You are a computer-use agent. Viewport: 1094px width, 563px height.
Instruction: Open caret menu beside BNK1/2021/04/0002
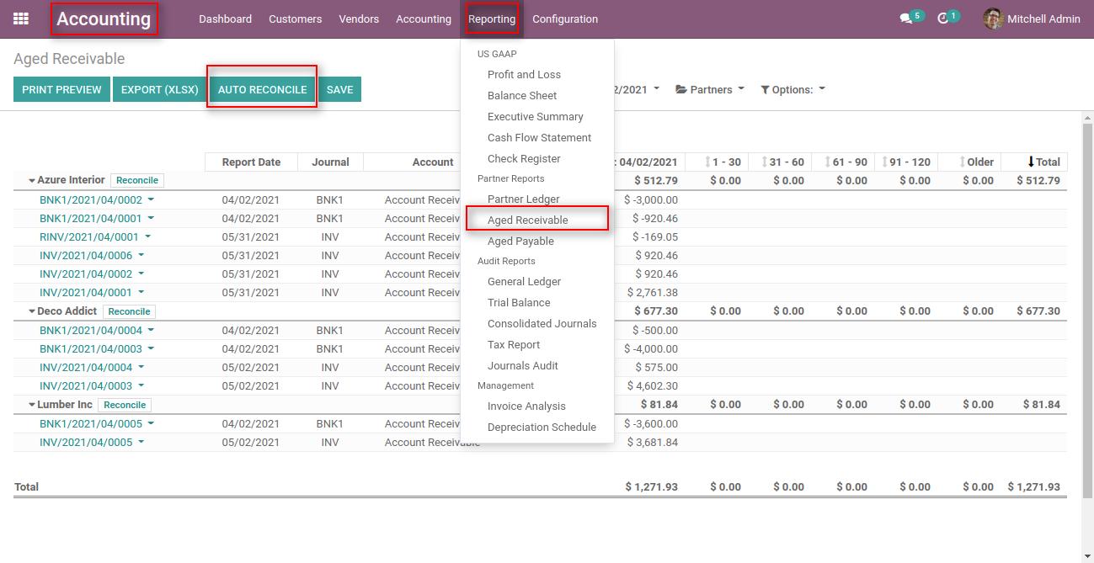pyautogui.click(x=151, y=199)
